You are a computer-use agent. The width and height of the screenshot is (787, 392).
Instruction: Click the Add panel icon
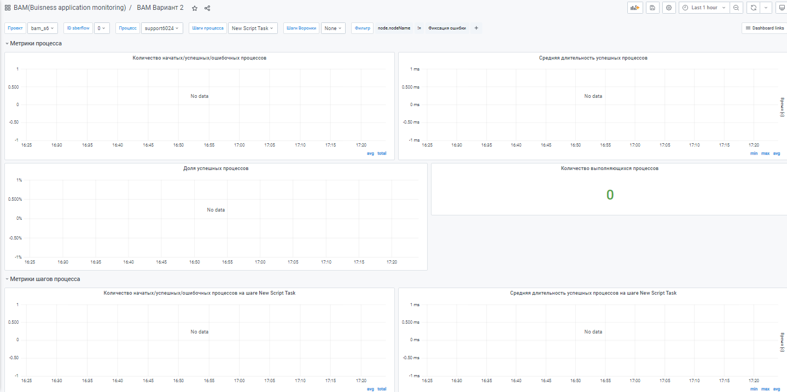(635, 8)
